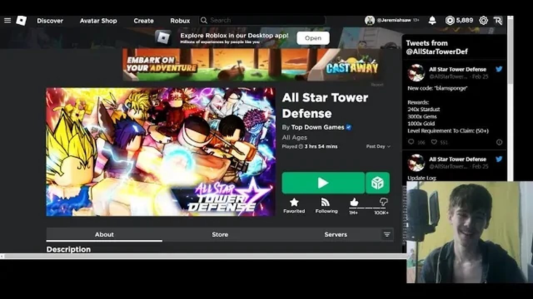Go to the Roblox home logo
Screen dimensions: 533x299
pos(21,20)
